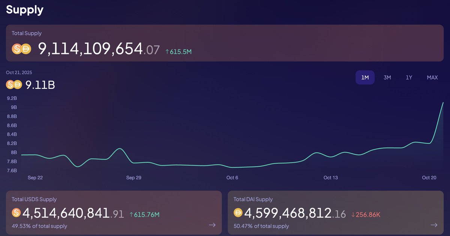The height and width of the screenshot is (236, 450).
Task: Click the 7.8B y-axis label
Action: click(x=12, y=161)
